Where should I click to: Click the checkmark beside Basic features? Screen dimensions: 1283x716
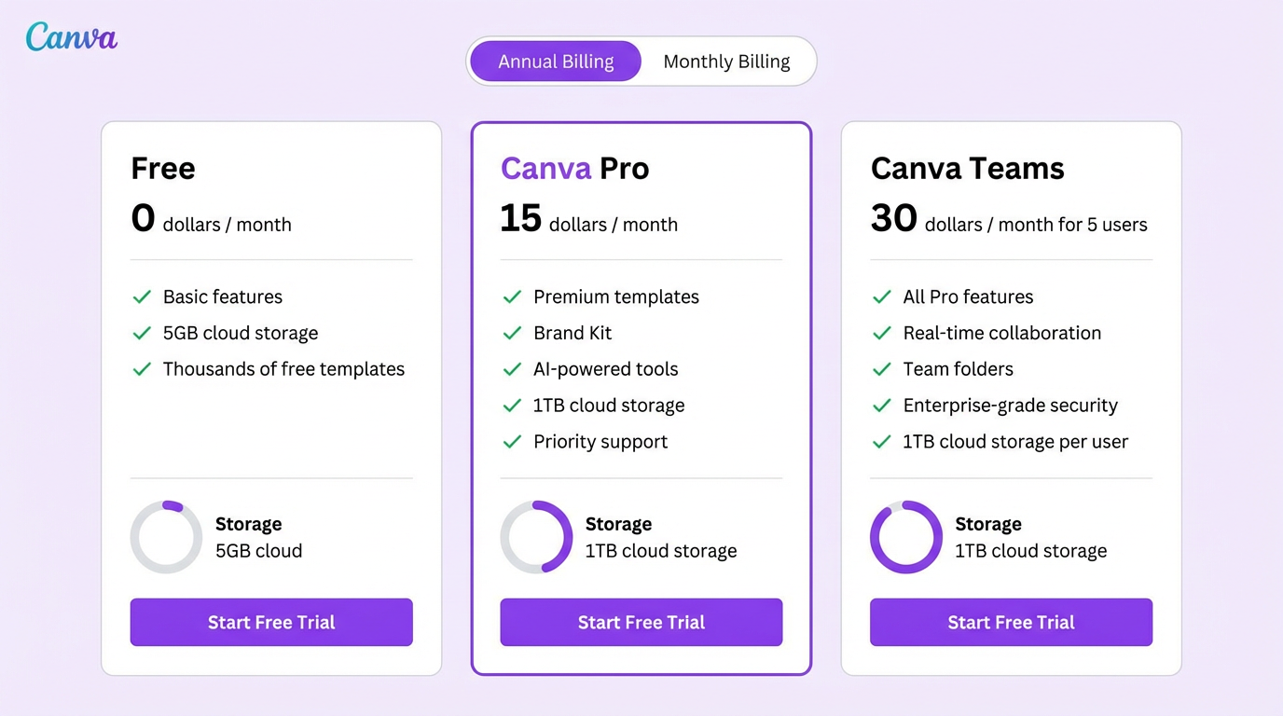click(142, 296)
